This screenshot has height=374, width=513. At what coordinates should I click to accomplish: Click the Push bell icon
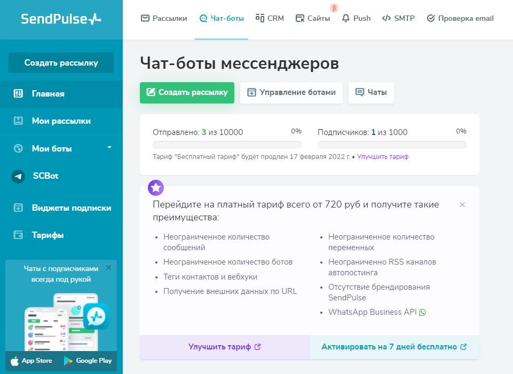(346, 18)
